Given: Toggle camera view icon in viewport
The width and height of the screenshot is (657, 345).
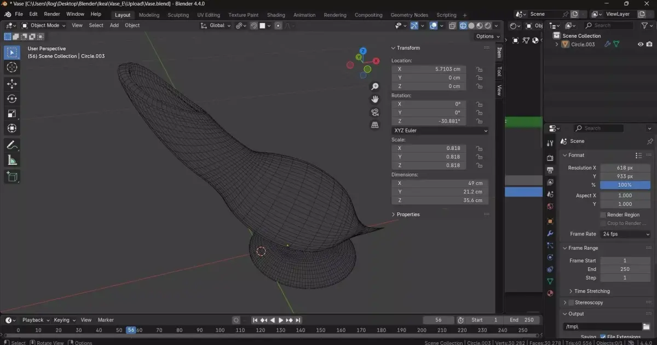Looking at the screenshot, I should coord(375,112).
